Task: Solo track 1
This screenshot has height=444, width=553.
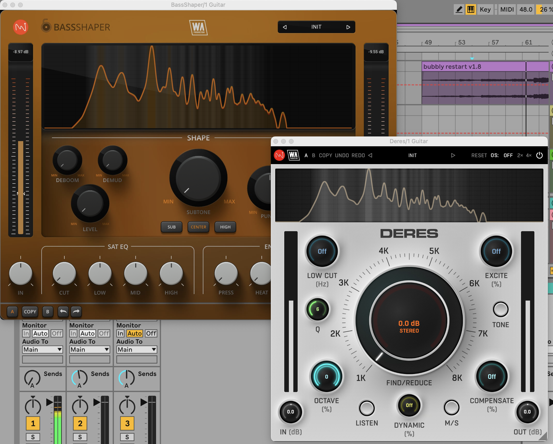Action: pos(33,437)
